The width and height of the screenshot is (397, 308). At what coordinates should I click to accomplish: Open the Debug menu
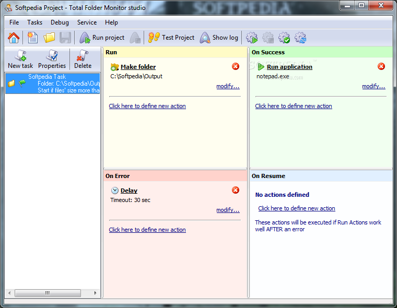click(60, 22)
